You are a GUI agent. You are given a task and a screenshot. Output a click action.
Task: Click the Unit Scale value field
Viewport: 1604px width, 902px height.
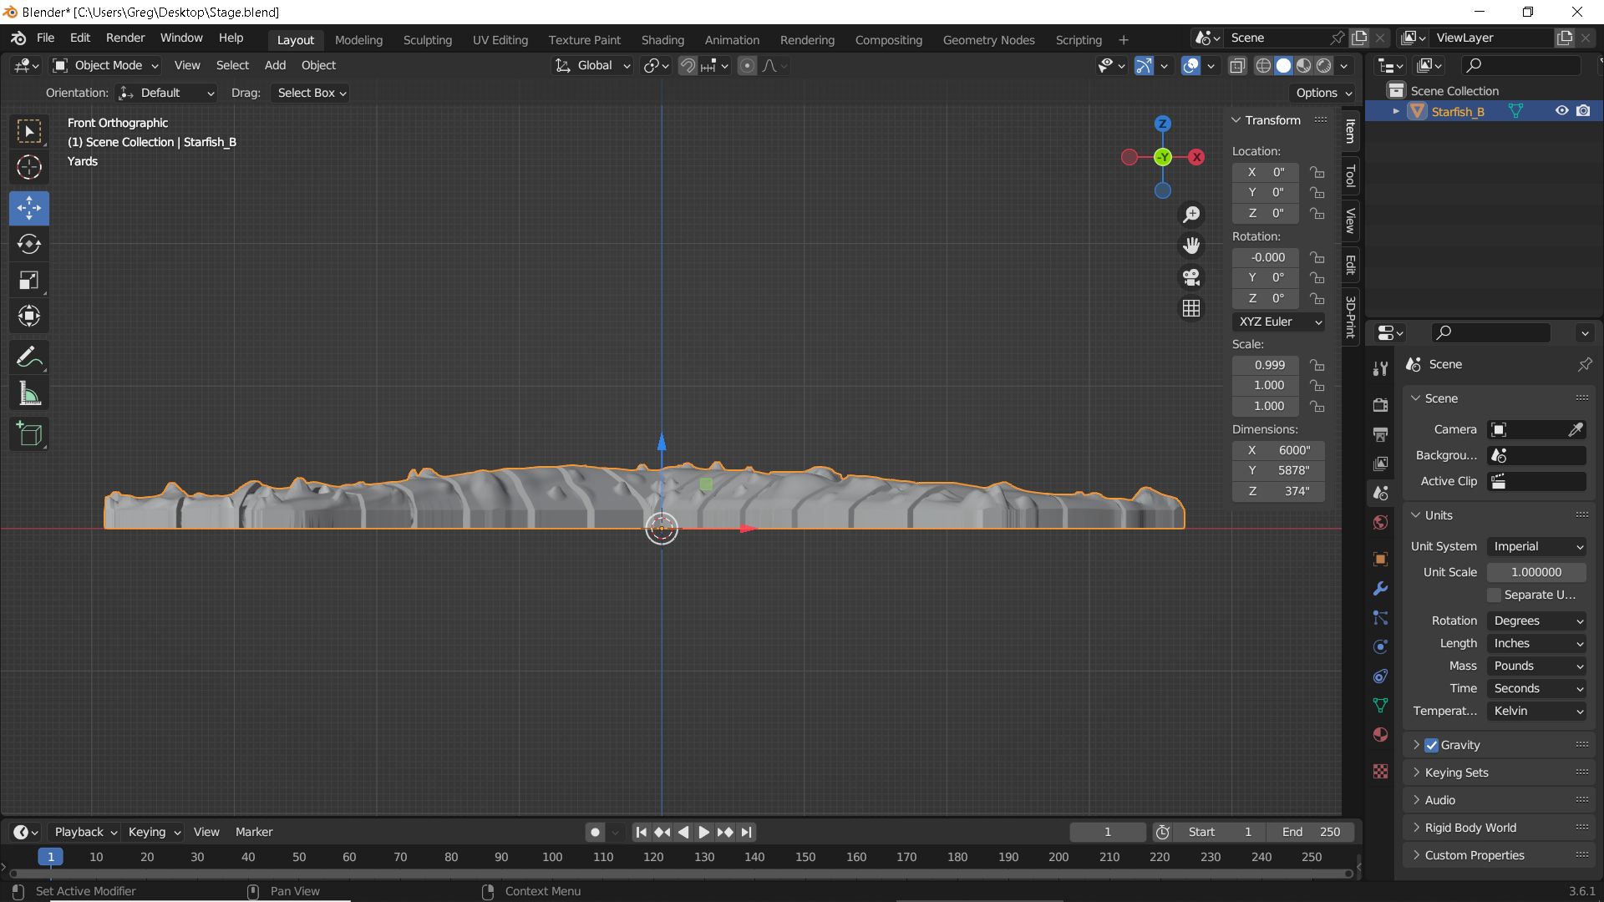(x=1537, y=572)
